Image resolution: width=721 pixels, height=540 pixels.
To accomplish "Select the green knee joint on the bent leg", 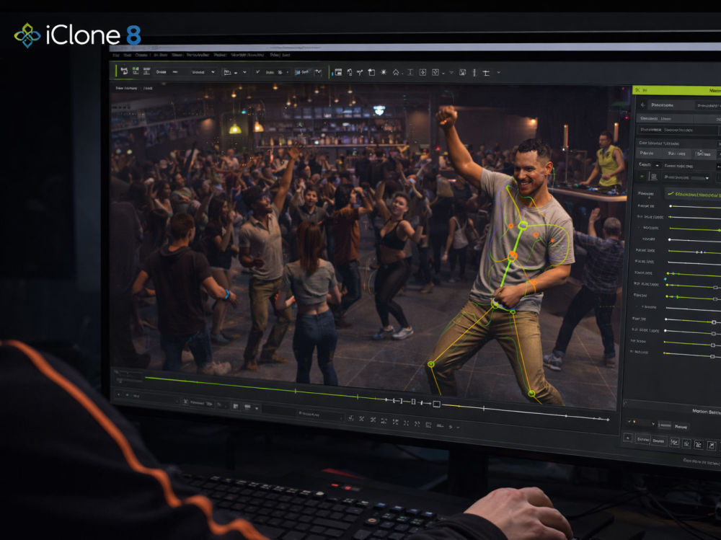I will pyautogui.click(x=431, y=364).
